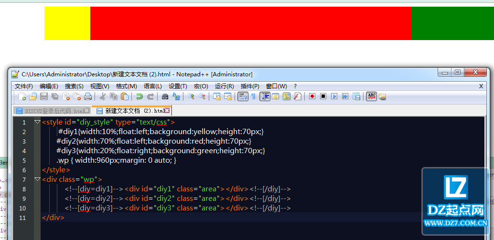
Task: Stop macro recording with black Stop icon
Action: [x=323, y=96]
